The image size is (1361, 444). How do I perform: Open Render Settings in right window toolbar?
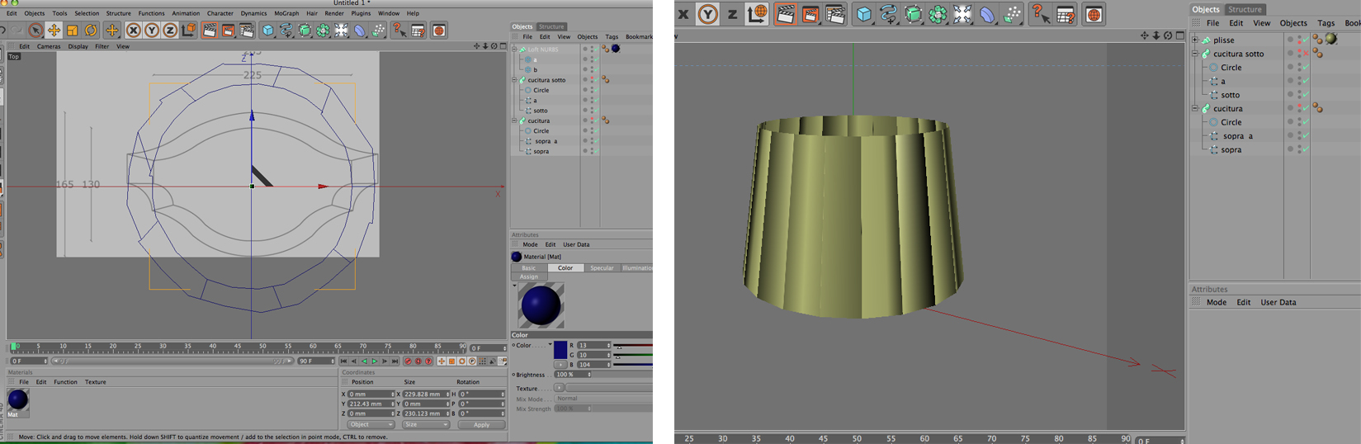pos(835,14)
